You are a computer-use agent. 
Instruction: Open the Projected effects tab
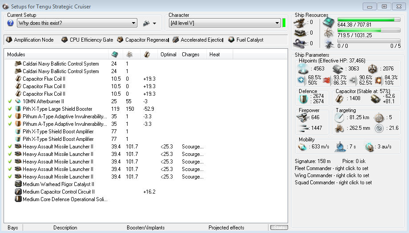226,228
